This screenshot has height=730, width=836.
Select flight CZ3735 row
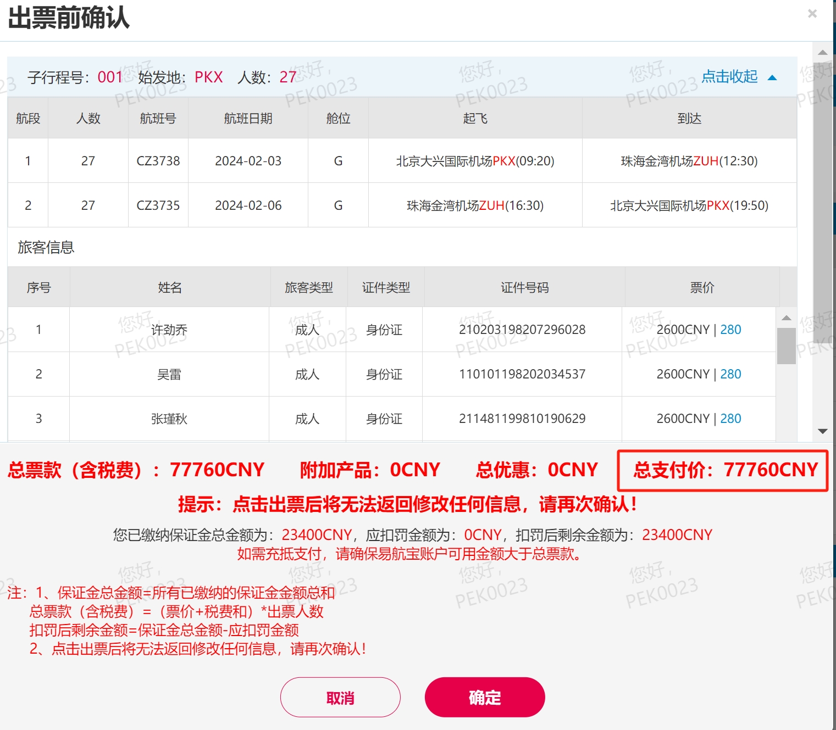click(158, 205)
